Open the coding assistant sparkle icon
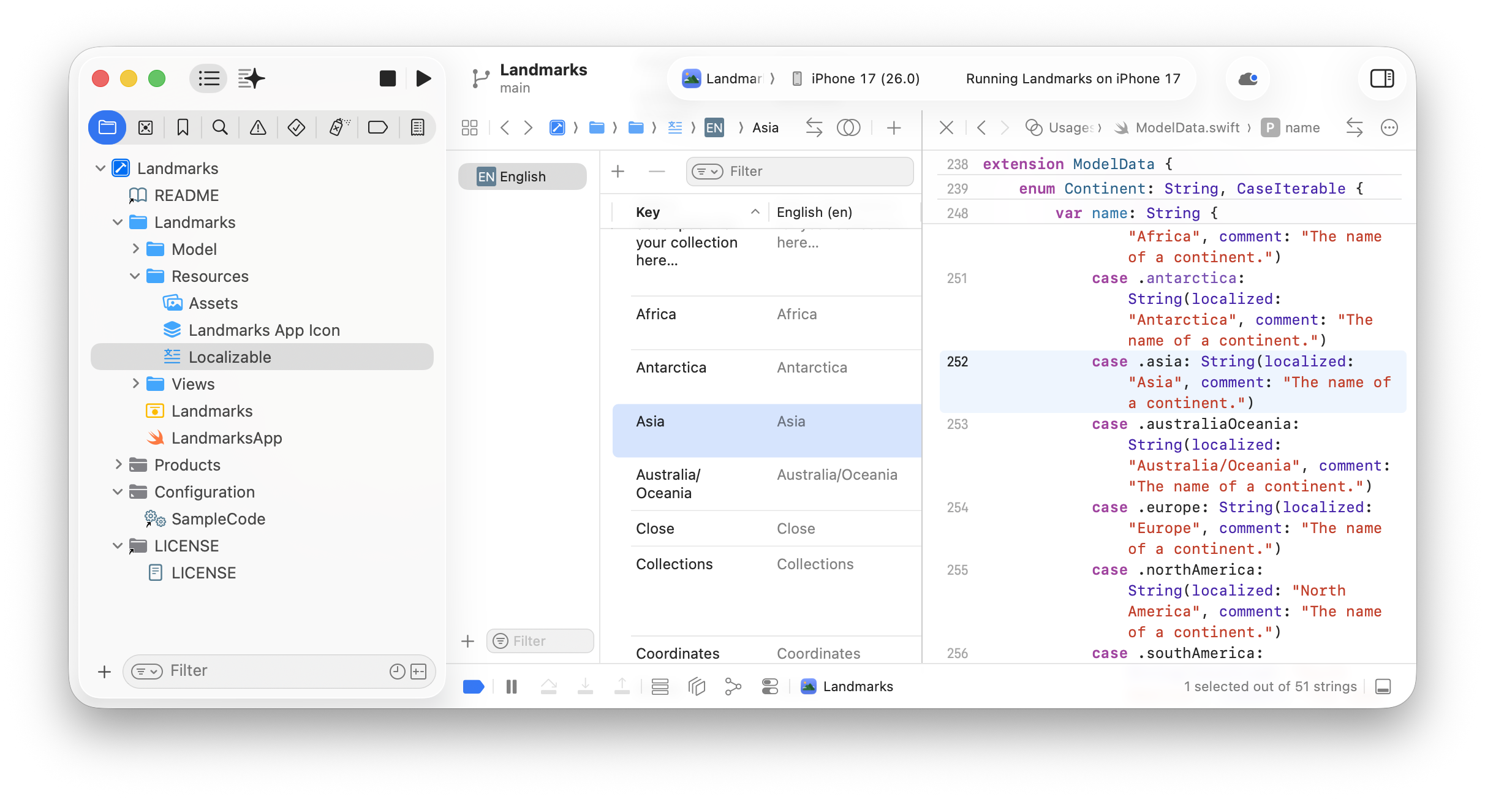 (251, 78)
